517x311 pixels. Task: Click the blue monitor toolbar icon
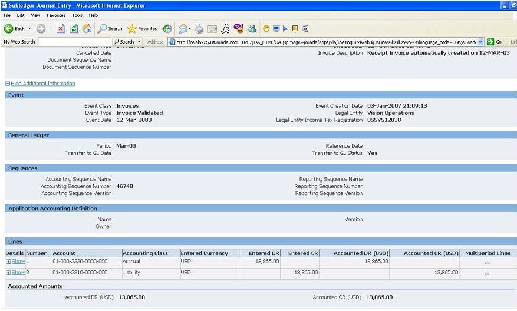click(276, 29)
